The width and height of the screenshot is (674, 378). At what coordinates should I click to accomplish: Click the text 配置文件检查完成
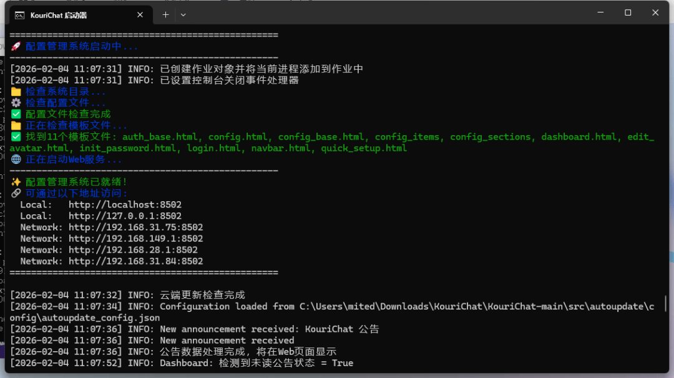(x=68, y=114)
